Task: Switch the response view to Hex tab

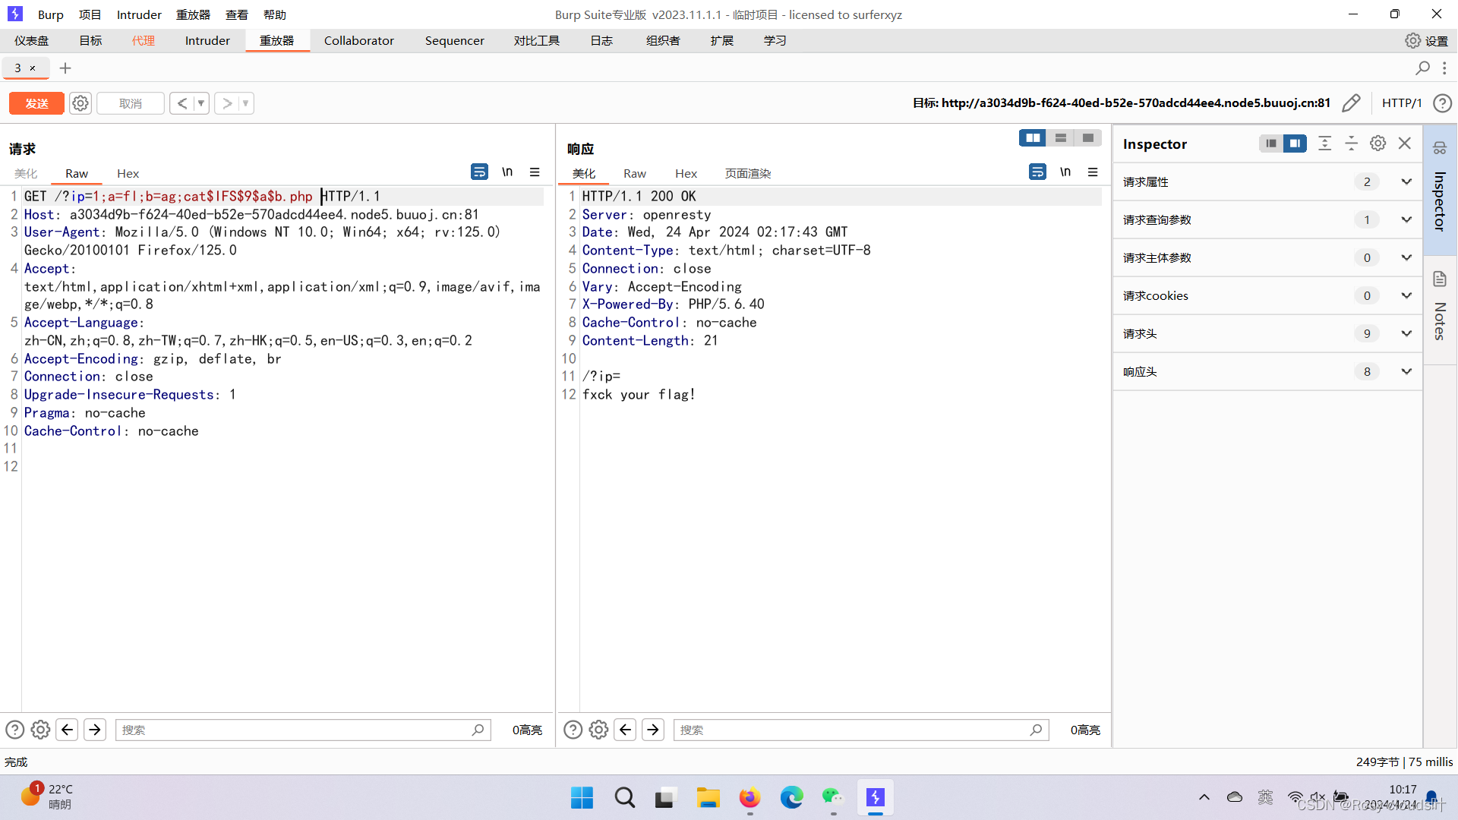Action: [x=686, y=173]
